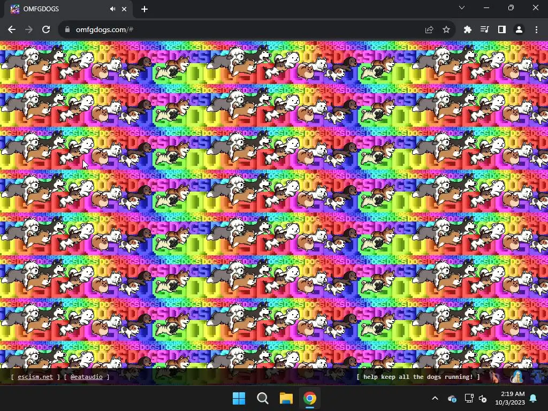Open the @eataudio link
The height and width of the screenshot is (411, 548).
click(86, 377)
